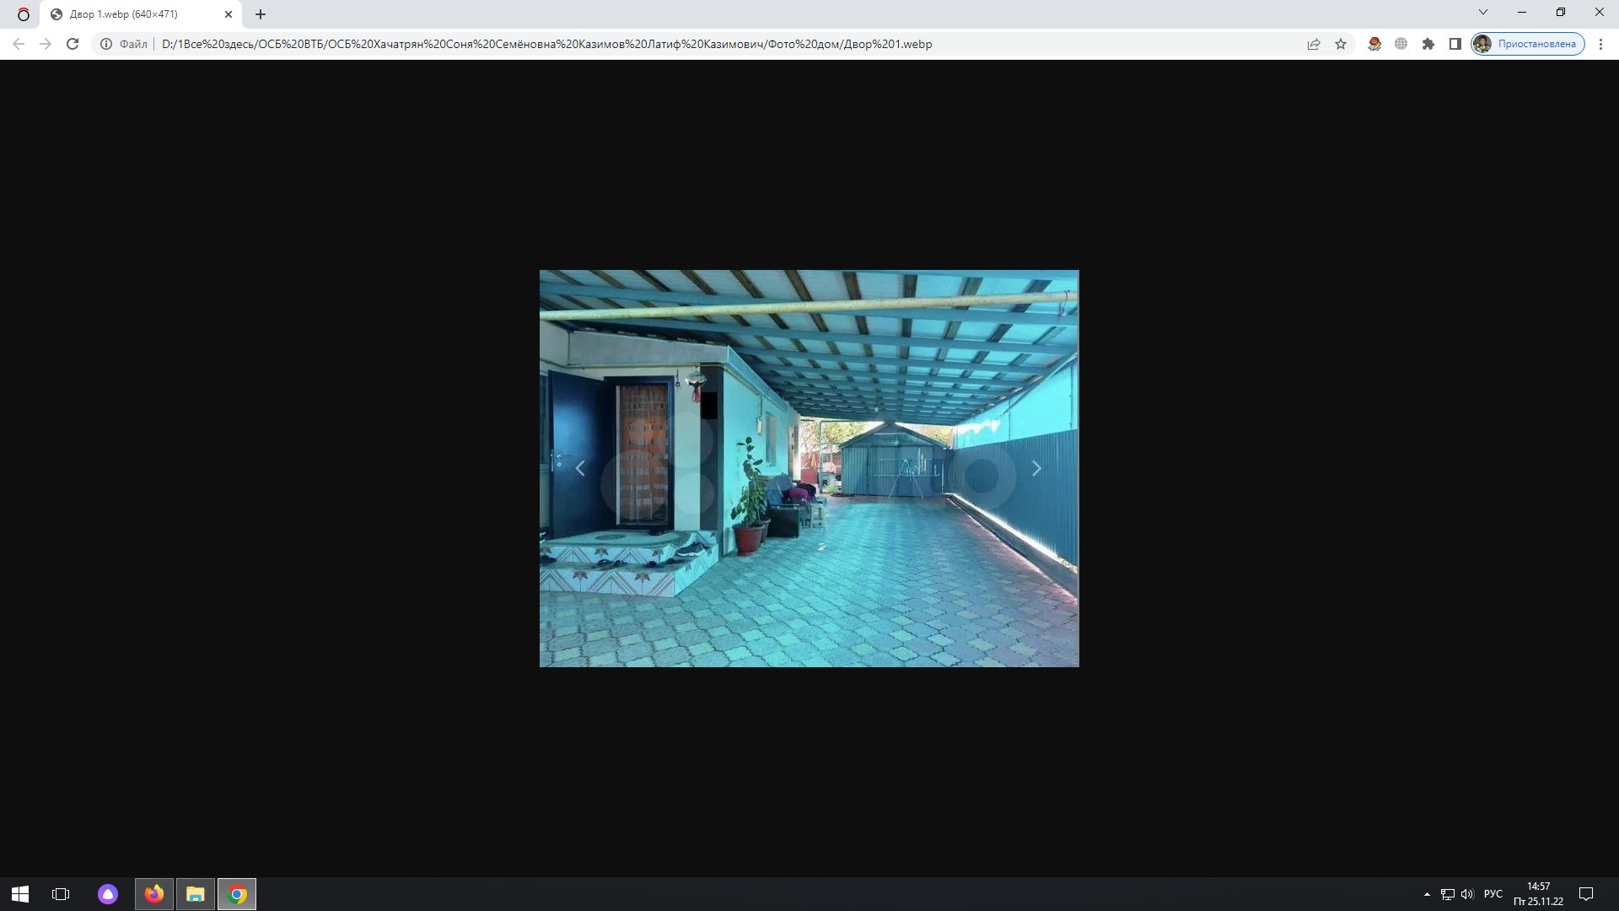Click the share page icon

coord(1314,44)
